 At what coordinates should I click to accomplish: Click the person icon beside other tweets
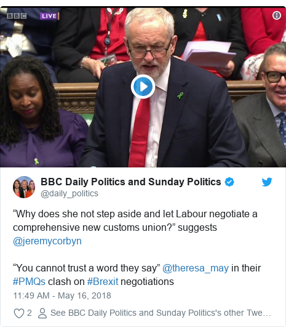point(42,313)
